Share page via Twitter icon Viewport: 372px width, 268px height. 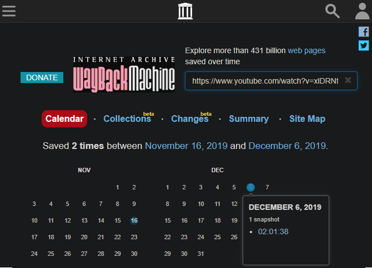[364, 45]
